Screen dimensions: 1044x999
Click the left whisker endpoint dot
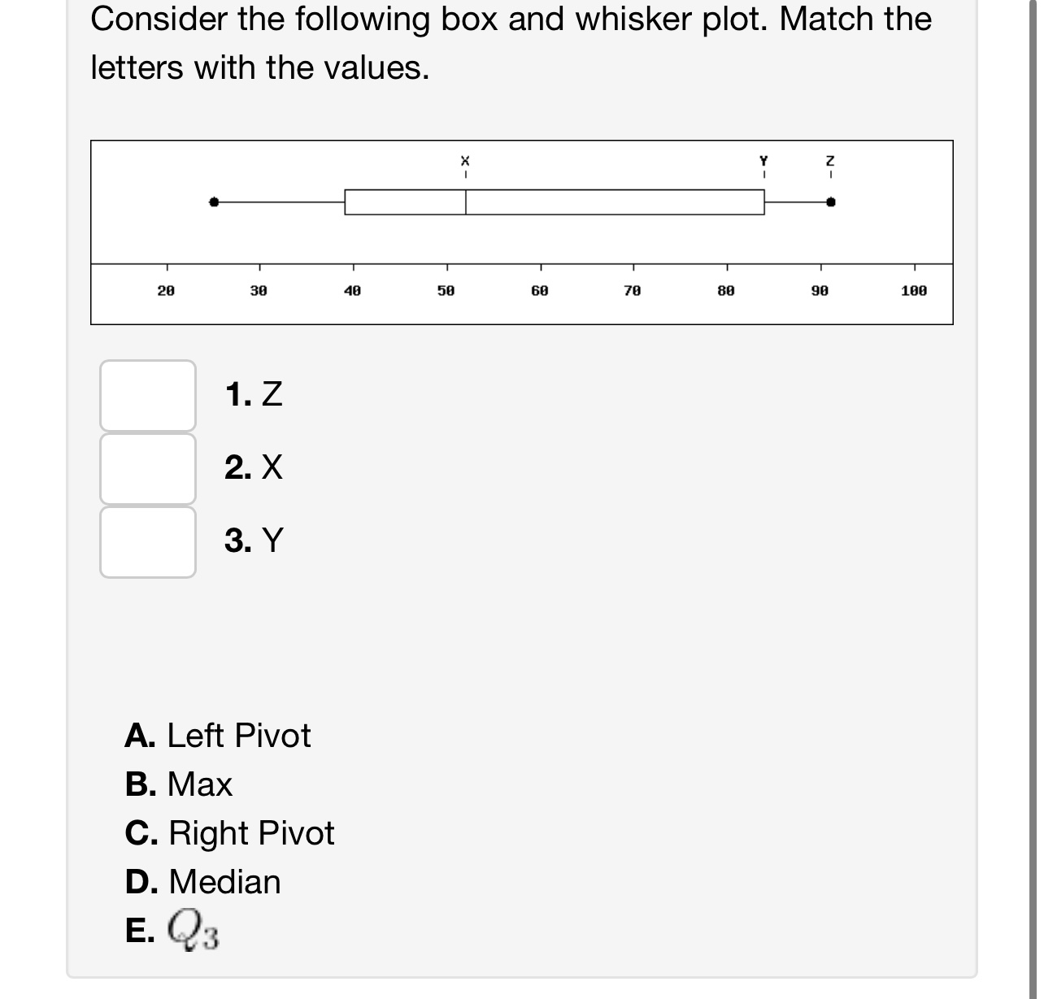tap(214, 201)
